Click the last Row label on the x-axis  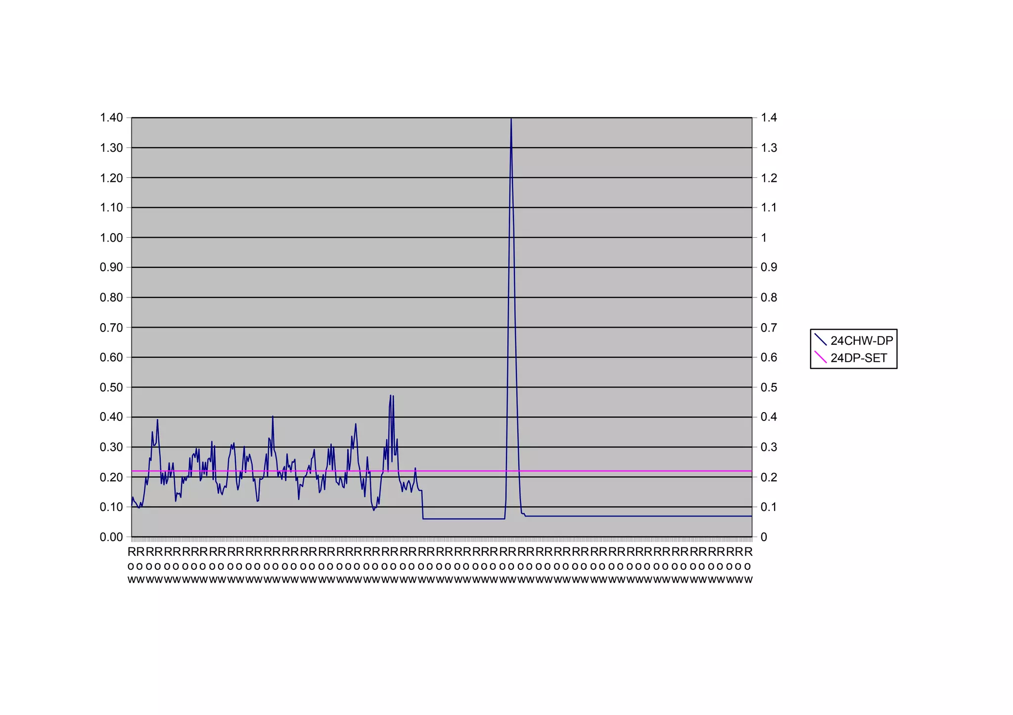coord(748,565)
